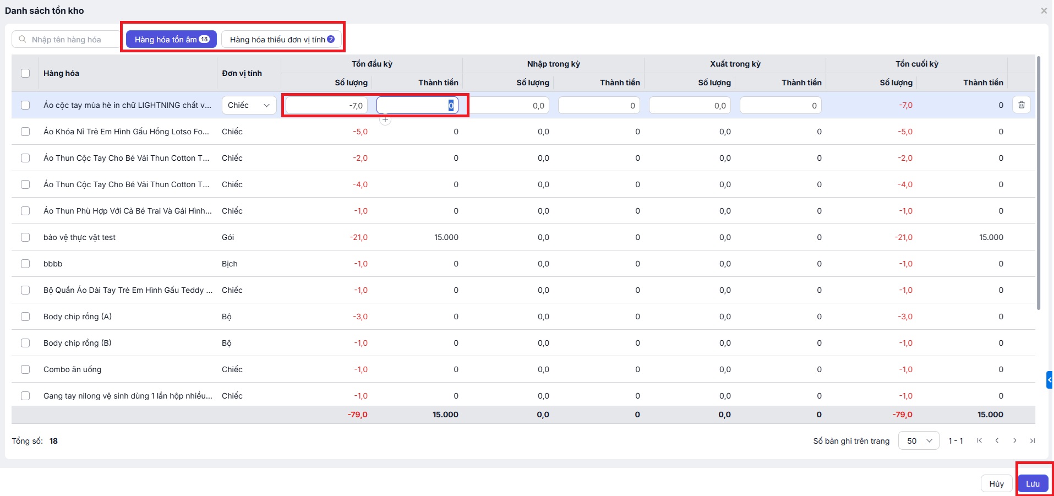Tick the checkbox for 'Body chip rồng (A)'
Viewport: 1054px width, 496px height.
coord(25,317)
